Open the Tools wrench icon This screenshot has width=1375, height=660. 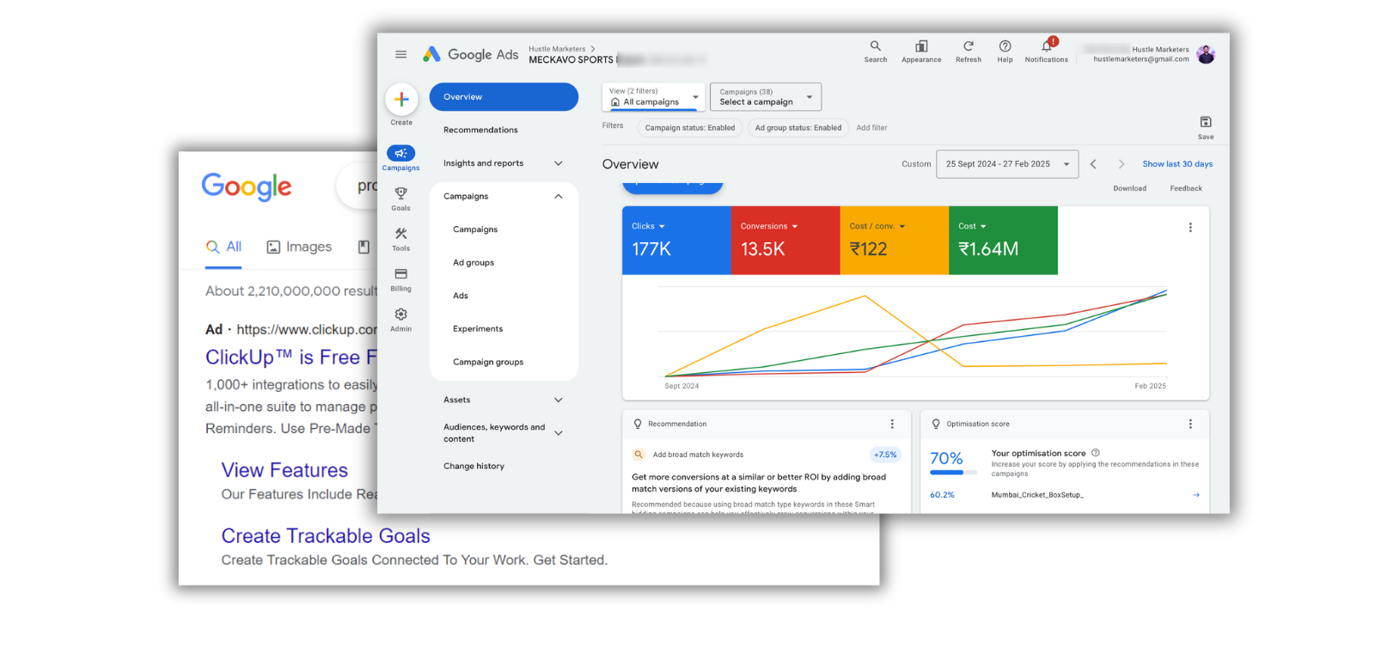pyautogui.click(x=400, y=234)
